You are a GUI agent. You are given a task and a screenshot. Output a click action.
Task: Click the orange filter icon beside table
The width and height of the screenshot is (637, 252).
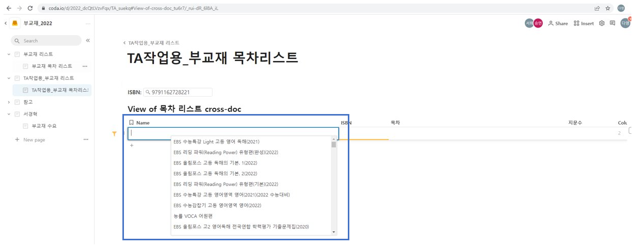point(114,133)
